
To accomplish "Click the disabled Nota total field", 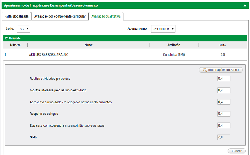I will pyautogui.click(x=224, y=137).
